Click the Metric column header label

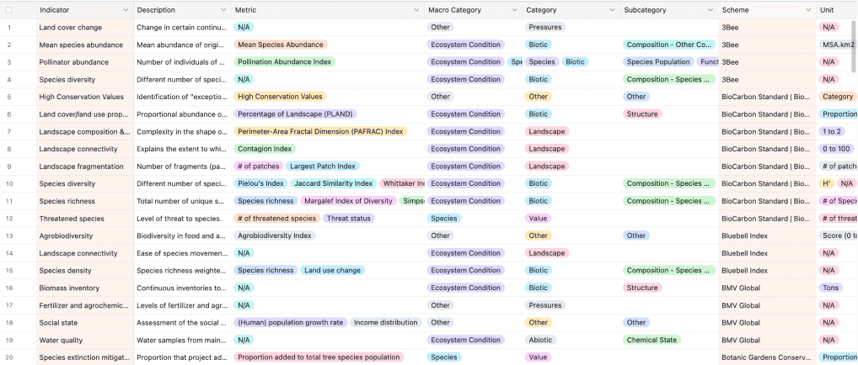point(246,10)
